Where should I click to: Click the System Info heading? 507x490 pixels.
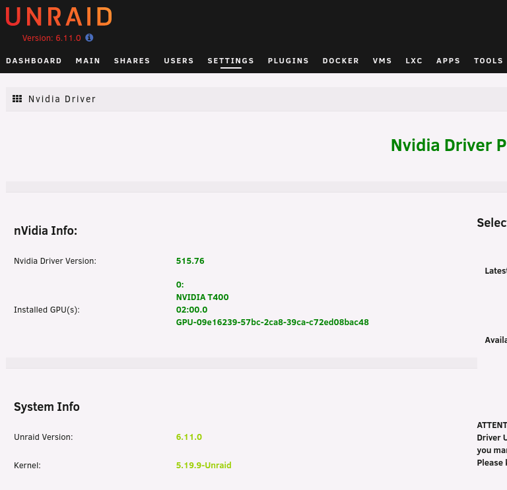click(x=47, y=407)
